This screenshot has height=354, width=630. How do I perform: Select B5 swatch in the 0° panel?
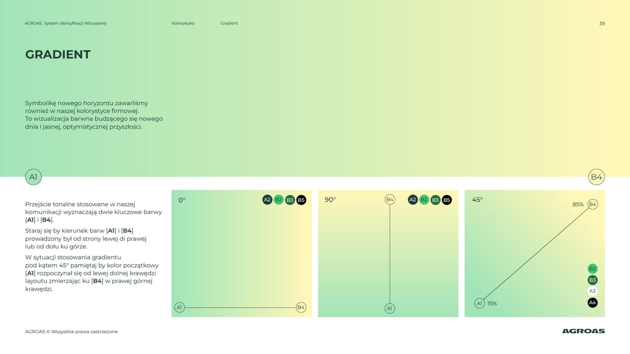click(301, 200)
